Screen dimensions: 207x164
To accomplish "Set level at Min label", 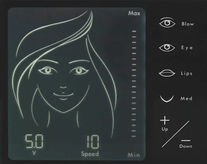I will 134,155.
